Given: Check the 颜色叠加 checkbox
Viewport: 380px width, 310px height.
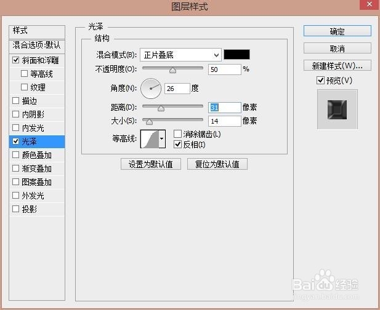Looking at the screenshot, I should coord(16,154).
